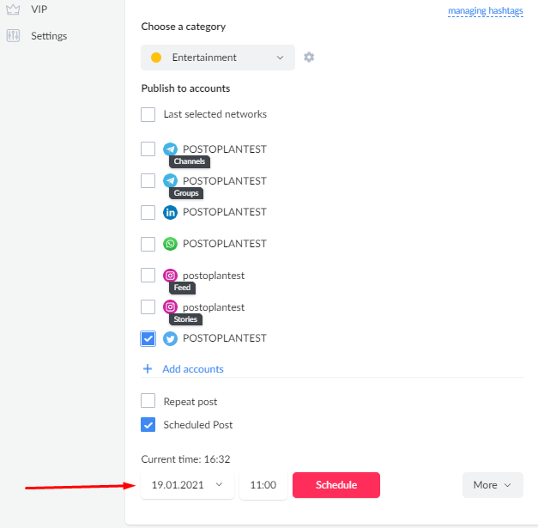The width and height of the screenshot is (538, 528).
Task: Click the WhatsApp account icon
Action: (170, 244)
